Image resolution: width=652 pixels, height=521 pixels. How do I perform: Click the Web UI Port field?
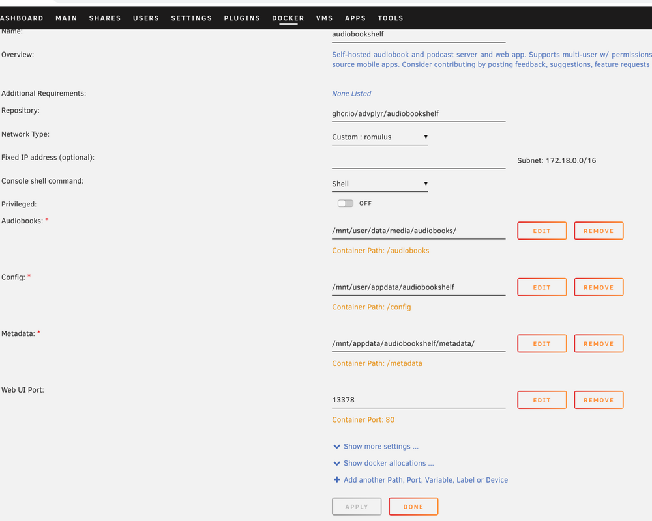419,400
